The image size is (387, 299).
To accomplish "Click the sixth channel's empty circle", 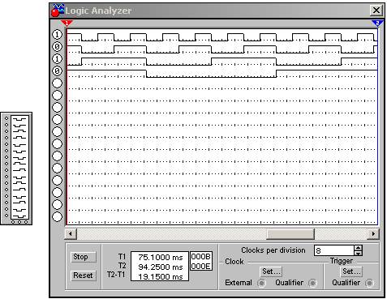I will tap(57, 96).
